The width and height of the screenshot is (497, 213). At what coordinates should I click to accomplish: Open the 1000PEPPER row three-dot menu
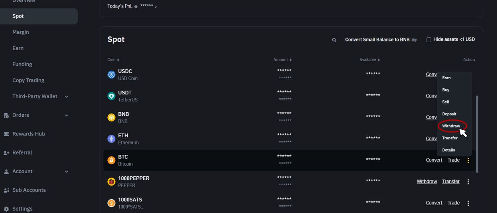(468, 182)
